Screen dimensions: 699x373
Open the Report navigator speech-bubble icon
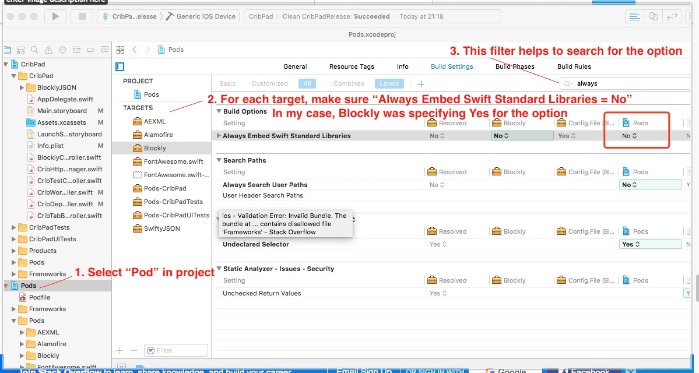pyautogui.click(x=105, y=50)
